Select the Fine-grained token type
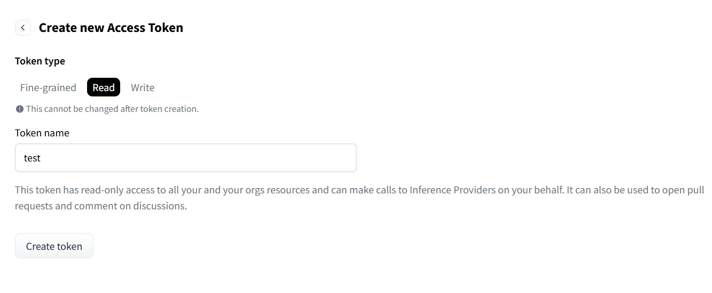 [x=48, y=87]
